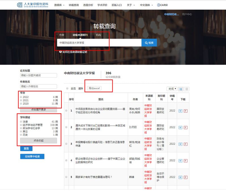Download Word file for article 3

180,144
